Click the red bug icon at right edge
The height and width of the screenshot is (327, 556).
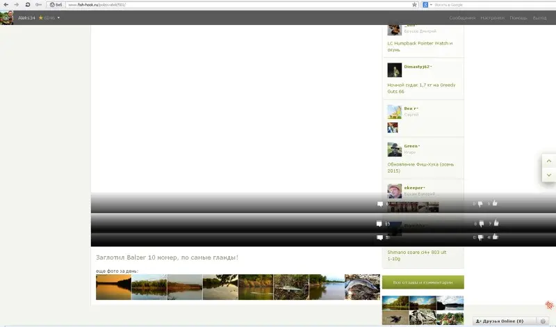pos(549,305)
